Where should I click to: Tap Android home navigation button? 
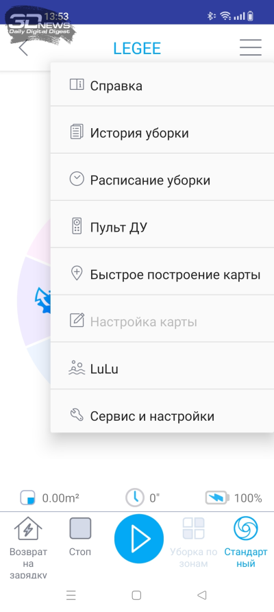[136, 596]
